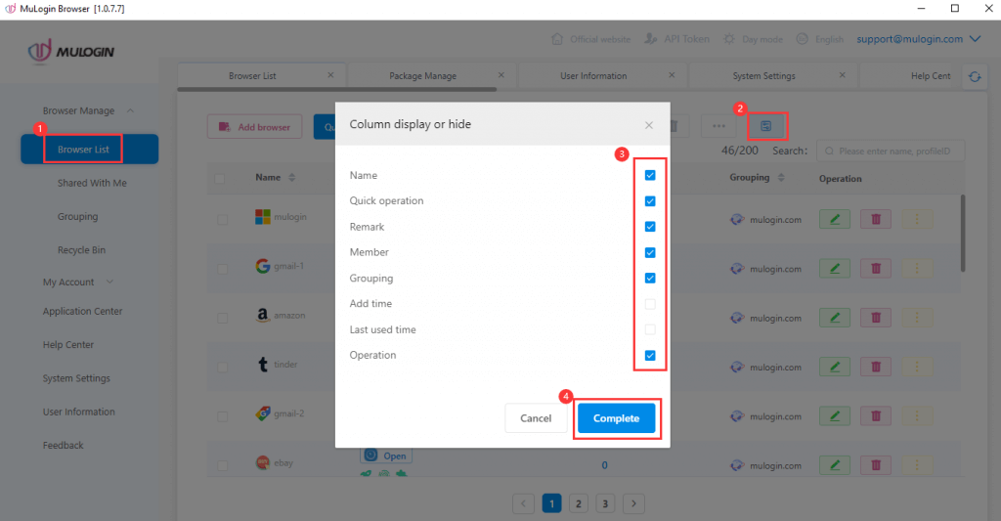Click the sort arrows beside Grouping header
This screenshot has height=521, width=1001.
pyautogui.click(x=781, y=178)
